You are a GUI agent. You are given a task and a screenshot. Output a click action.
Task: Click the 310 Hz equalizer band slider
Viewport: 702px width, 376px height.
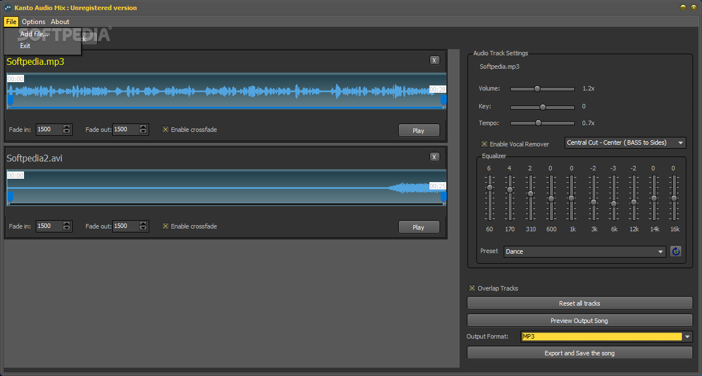point(531,194)
